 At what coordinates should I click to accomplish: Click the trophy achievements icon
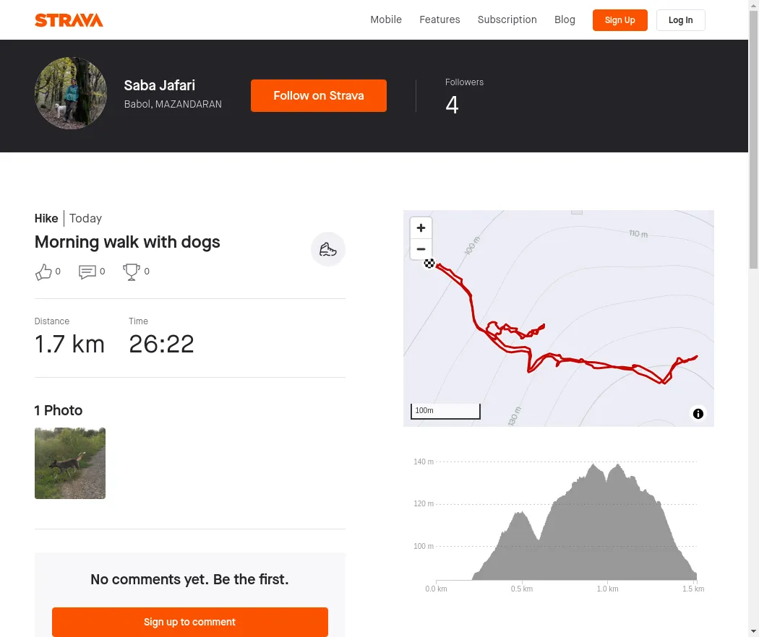click(132, 272)
